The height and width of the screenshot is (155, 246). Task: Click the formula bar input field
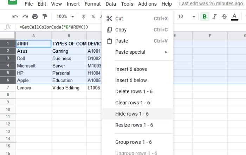point(60,27)
